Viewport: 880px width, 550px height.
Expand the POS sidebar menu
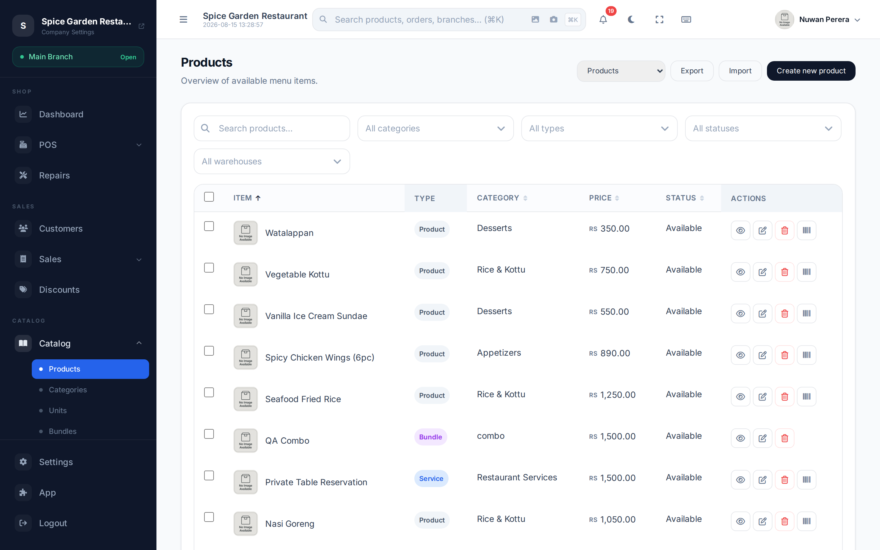pyautogui.click(x=78, y=145)
